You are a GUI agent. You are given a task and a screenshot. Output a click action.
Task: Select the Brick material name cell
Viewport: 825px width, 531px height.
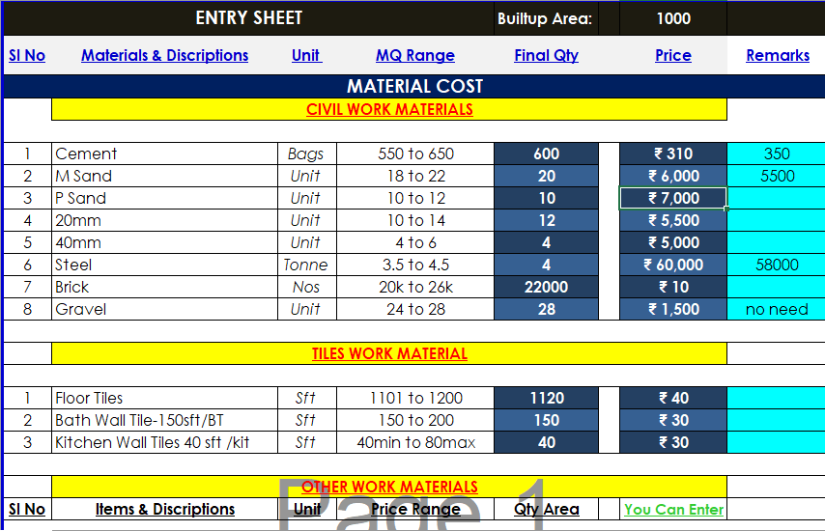(164, 287)
